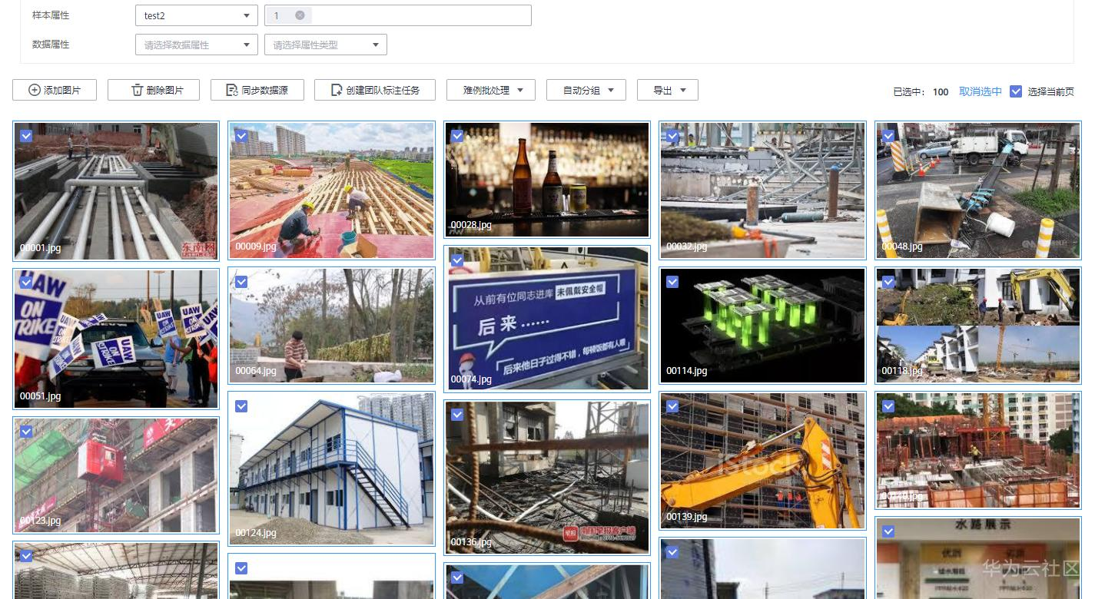Click the sample attribute tag input field
The width and height of the screenshot is (1095, 599).
398,15
